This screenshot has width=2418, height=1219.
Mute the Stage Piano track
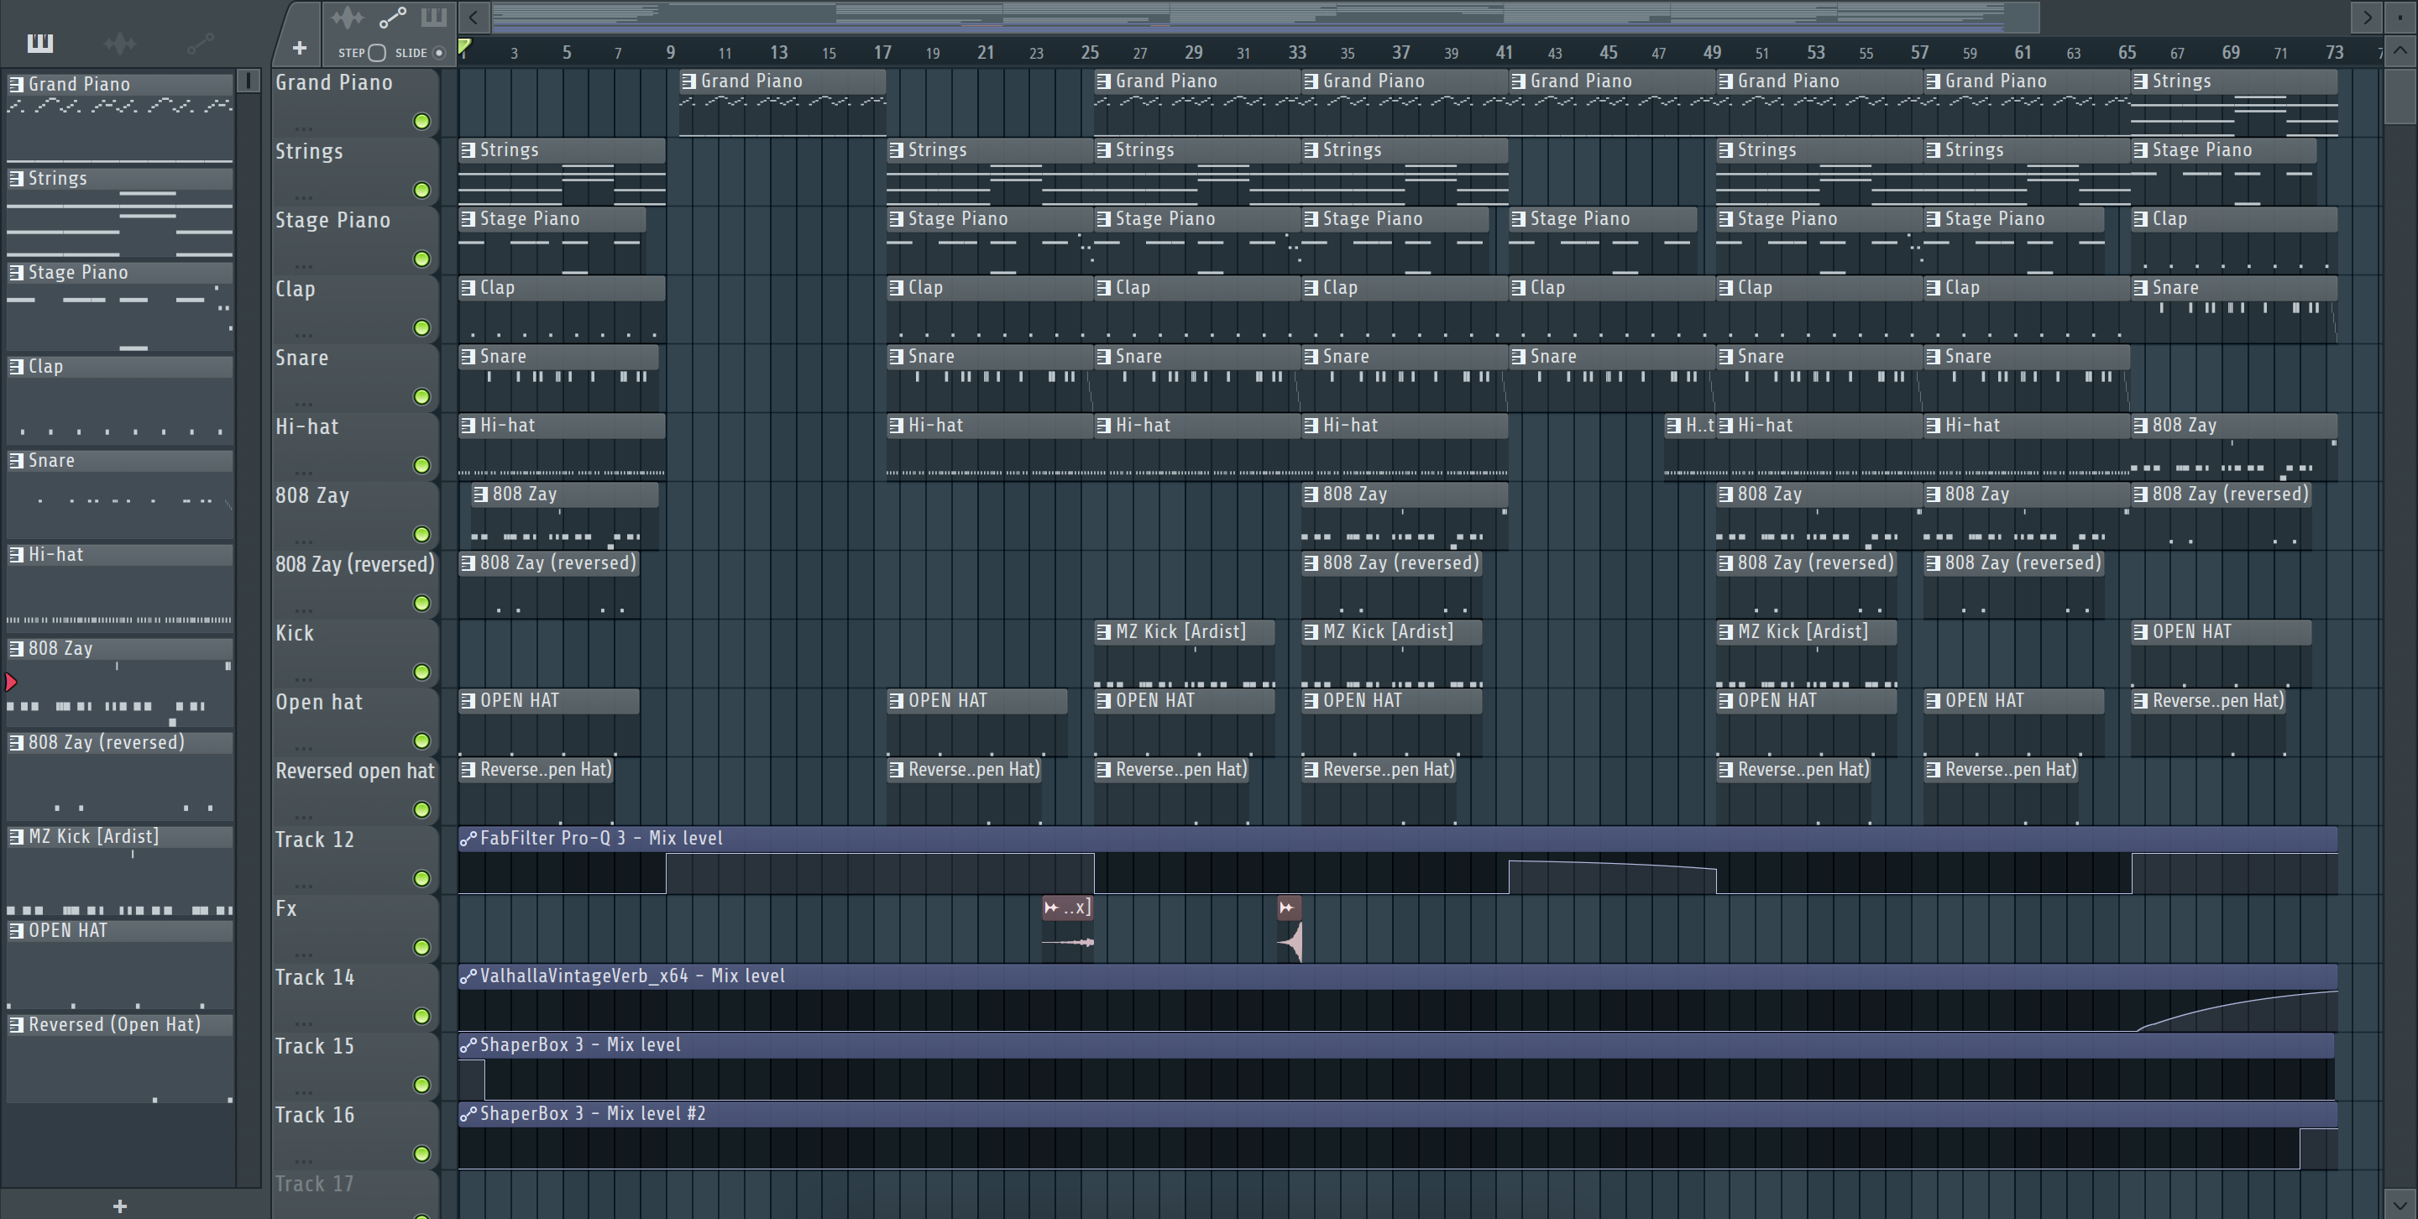(x=422, y=259)
